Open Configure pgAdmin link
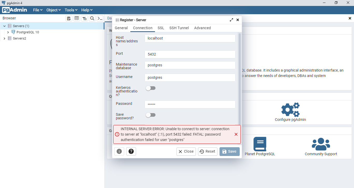 coord(290,120)
